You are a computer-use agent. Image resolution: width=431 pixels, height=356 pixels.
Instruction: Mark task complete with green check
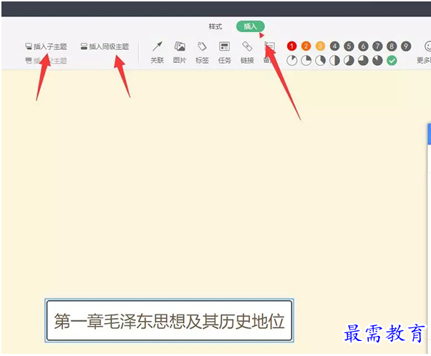pyautogui.click(x=392, y=61)
